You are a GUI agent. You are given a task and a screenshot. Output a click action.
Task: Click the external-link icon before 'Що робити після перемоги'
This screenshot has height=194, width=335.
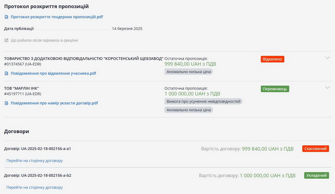[6, 40]
